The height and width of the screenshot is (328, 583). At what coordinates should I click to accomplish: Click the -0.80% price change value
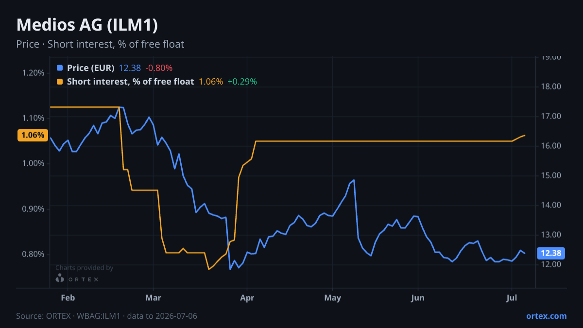(x=159, y=68)
